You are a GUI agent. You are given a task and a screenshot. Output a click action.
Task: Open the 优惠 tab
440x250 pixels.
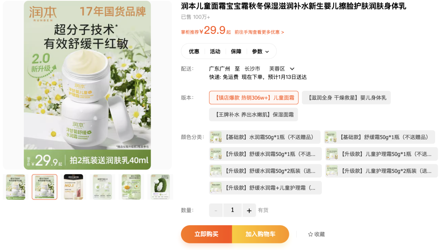point(194,51)
